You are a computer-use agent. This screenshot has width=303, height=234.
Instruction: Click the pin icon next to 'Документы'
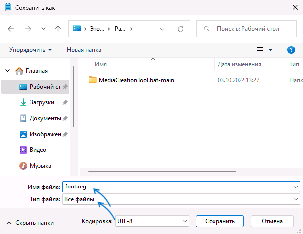coord(65,118)
